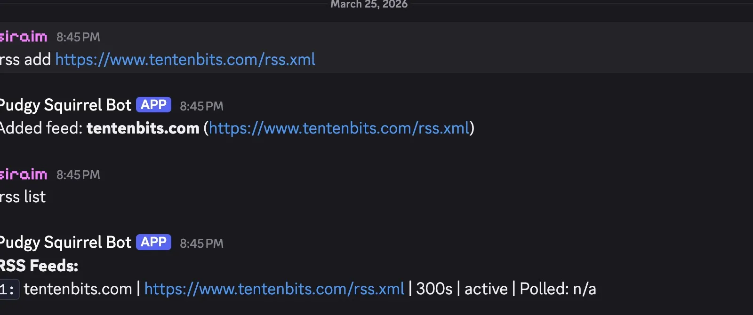This screenshot has height=315, width=753.
Task: Click the bold tentenbits.com text in the bot reply
Action: pos(143,128)
